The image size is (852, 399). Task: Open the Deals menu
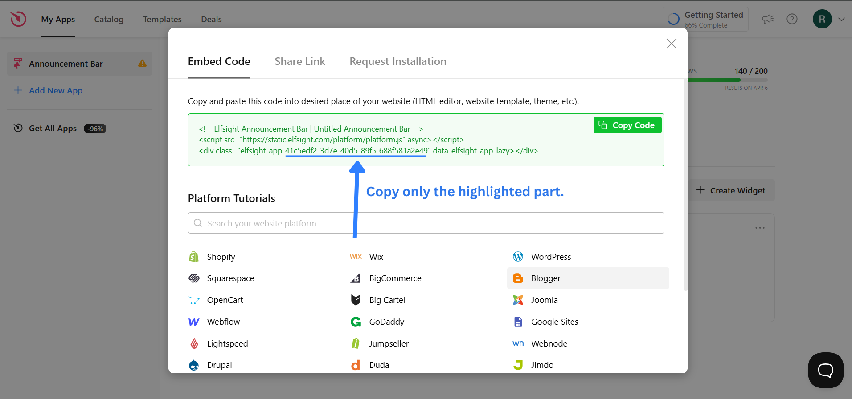211,20
